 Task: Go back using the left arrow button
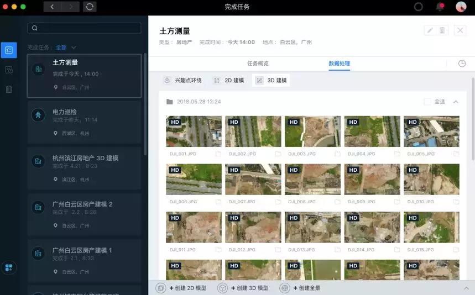[x=53, y=7]
